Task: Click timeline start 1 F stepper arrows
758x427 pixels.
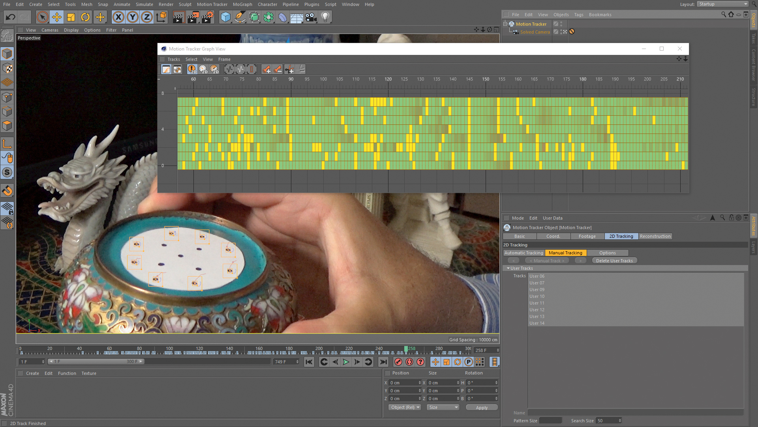Action: click(43, 362)
